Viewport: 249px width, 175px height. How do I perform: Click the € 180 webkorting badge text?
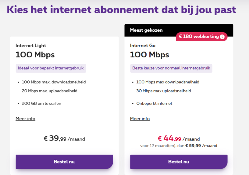tap(199, 37)
